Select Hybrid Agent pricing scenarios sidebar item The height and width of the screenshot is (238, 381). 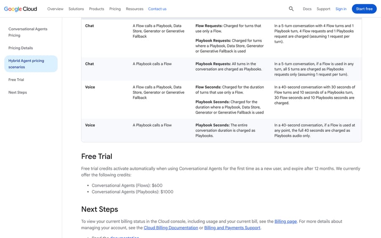[31, 64]
